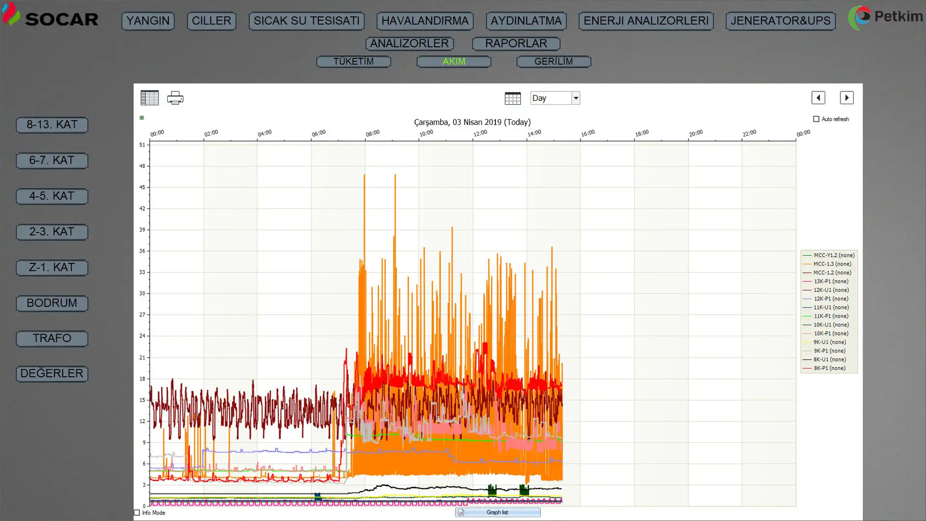The image size is (926, 521).
Task: Click the printer icon to print chart
Action: 175,98
